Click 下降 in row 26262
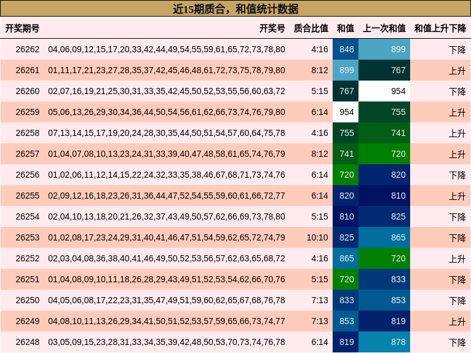471x353 pixels. click(x=457, y=50)
